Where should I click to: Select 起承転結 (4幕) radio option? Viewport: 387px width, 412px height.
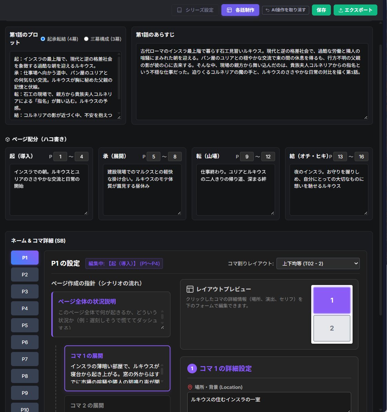point(43,39)
